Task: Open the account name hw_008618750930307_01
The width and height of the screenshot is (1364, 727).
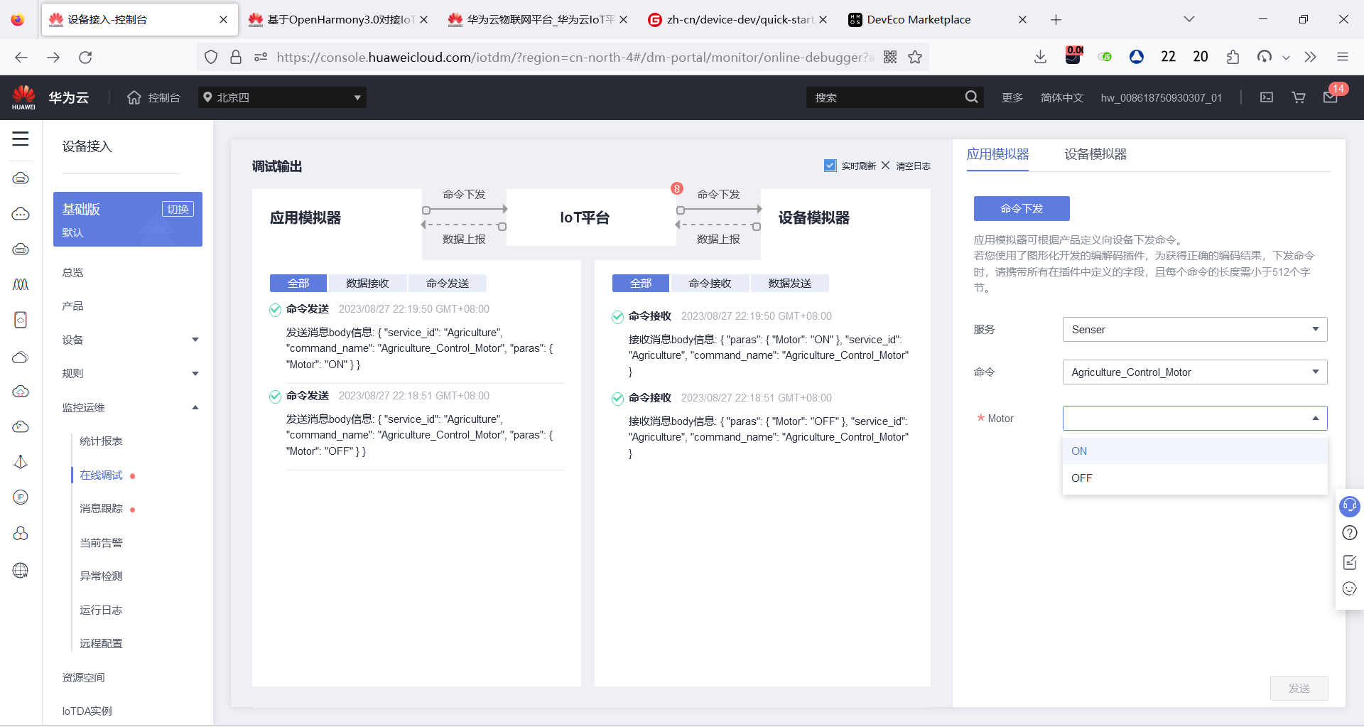Action: pyautogui.click(x=1162, y=97)
